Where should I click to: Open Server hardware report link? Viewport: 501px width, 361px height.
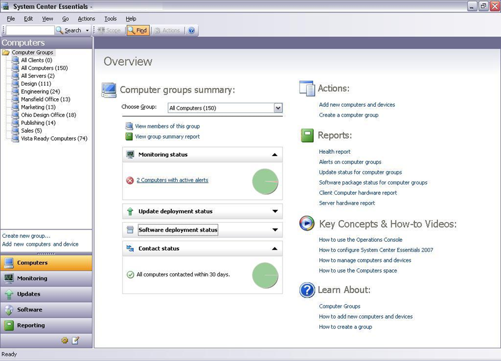pos(347,203)
